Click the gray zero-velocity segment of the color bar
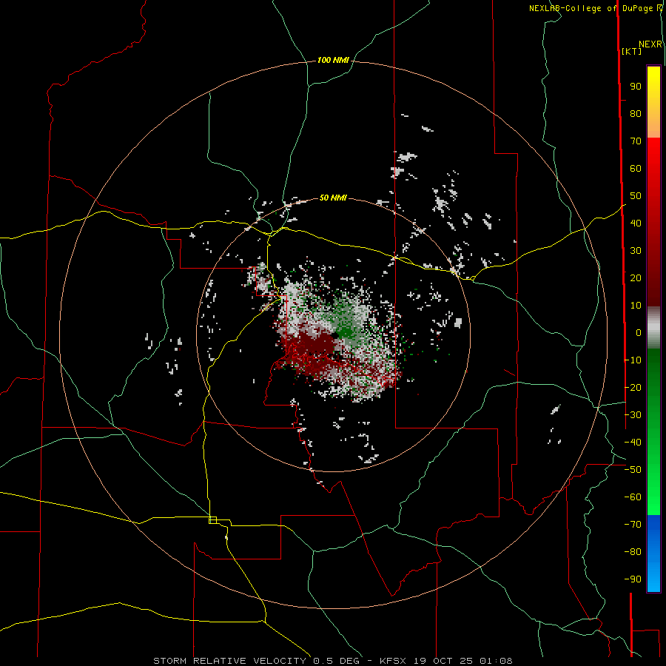This screenshot has width=666, height=666. point(653,328)
